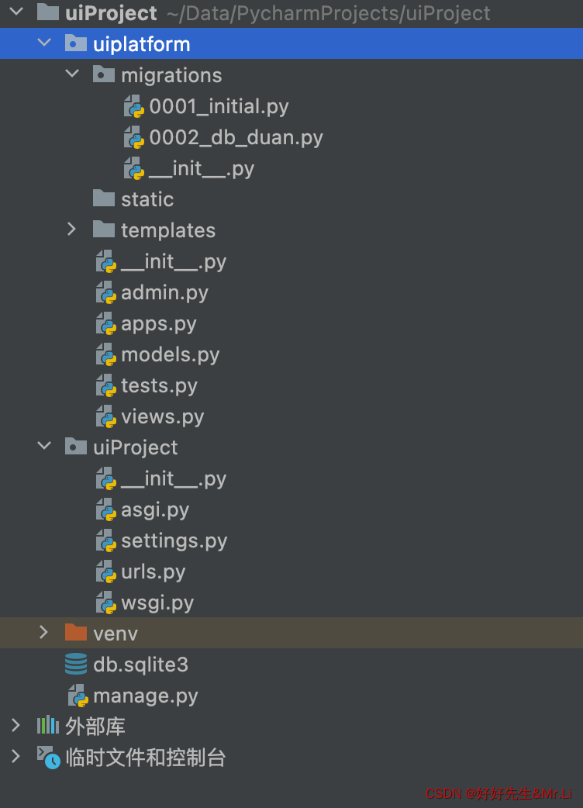
Task: Expand the templates folder chevron
Action: 71,229
